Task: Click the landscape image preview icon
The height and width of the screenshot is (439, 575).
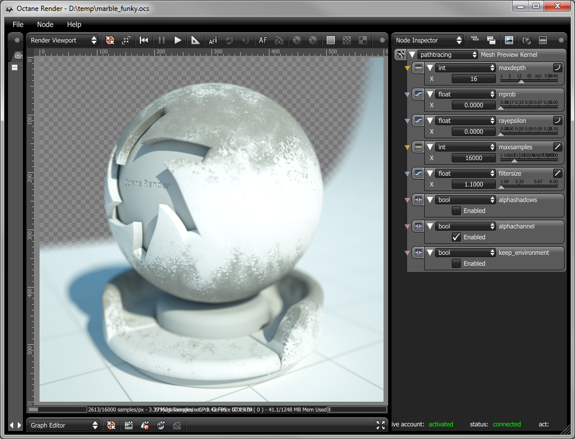Action: point(509,40)
